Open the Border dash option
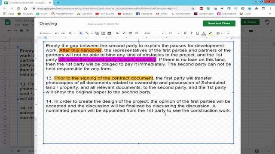The height and width of the screenshot is (154, 275). coord(137,33)
